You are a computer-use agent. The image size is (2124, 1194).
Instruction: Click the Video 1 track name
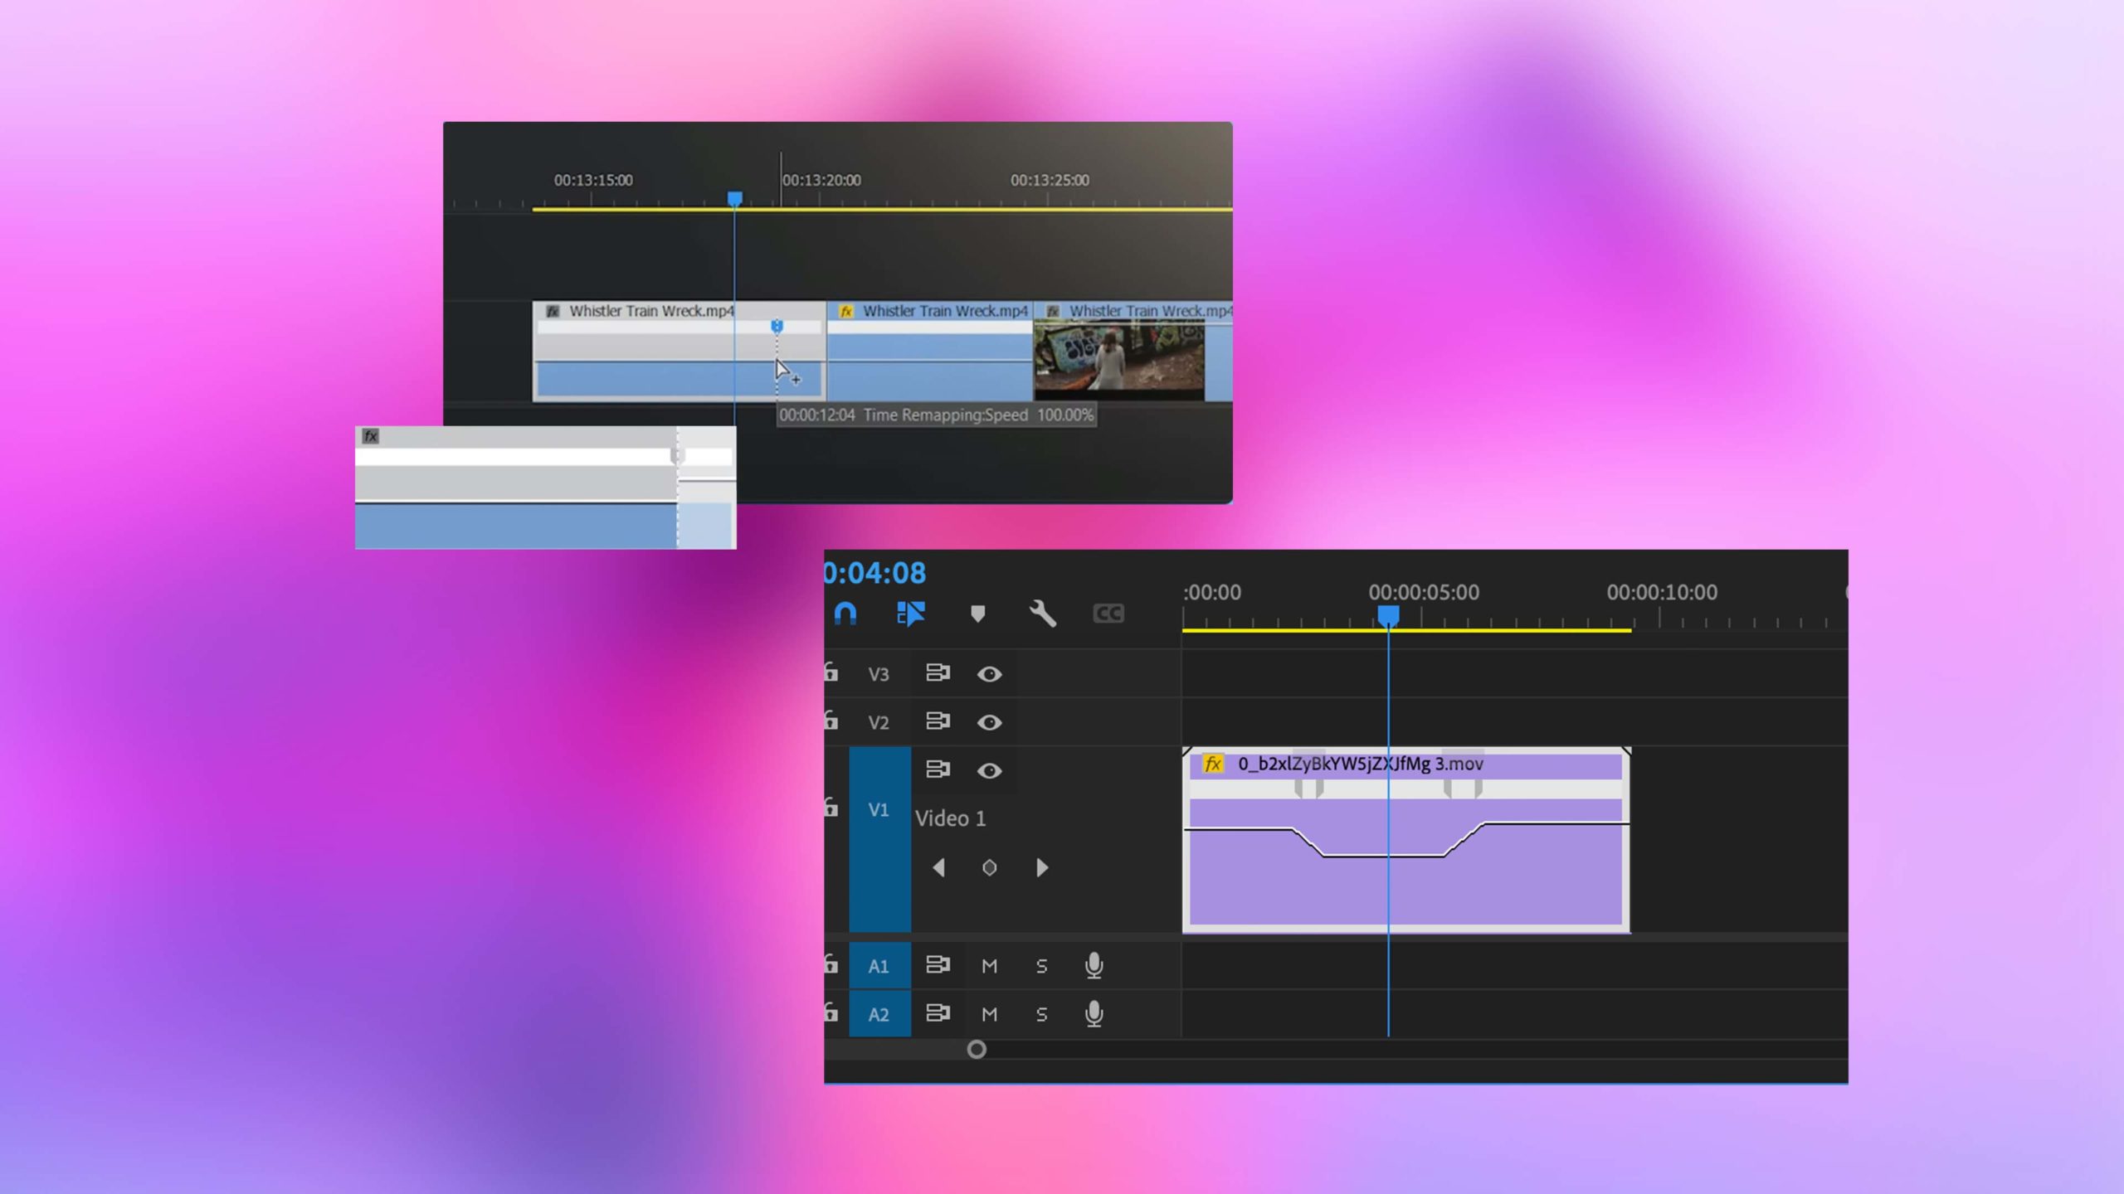[x=950, y=818]
